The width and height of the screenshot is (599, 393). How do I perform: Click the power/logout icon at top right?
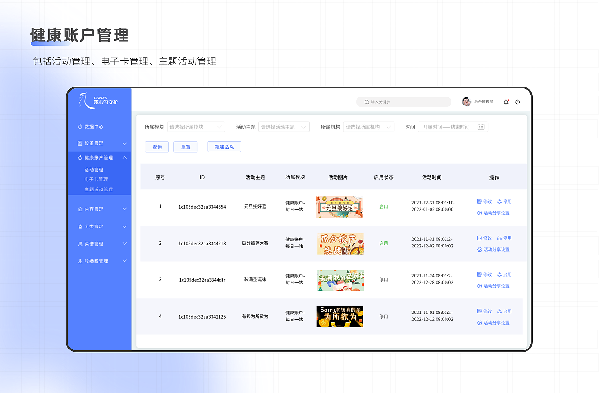point(518,102)
